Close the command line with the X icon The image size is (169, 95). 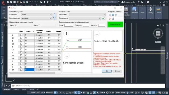6,86
